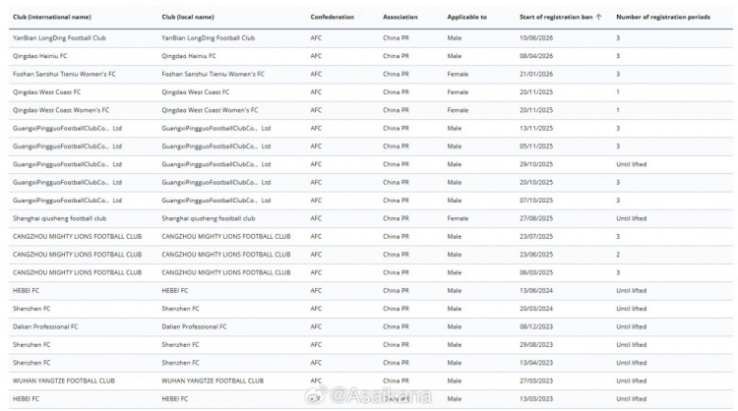This screenshot has width=738, height=411.
Task: Click the date 20/03/2024
Action: (x=536, y=309)
